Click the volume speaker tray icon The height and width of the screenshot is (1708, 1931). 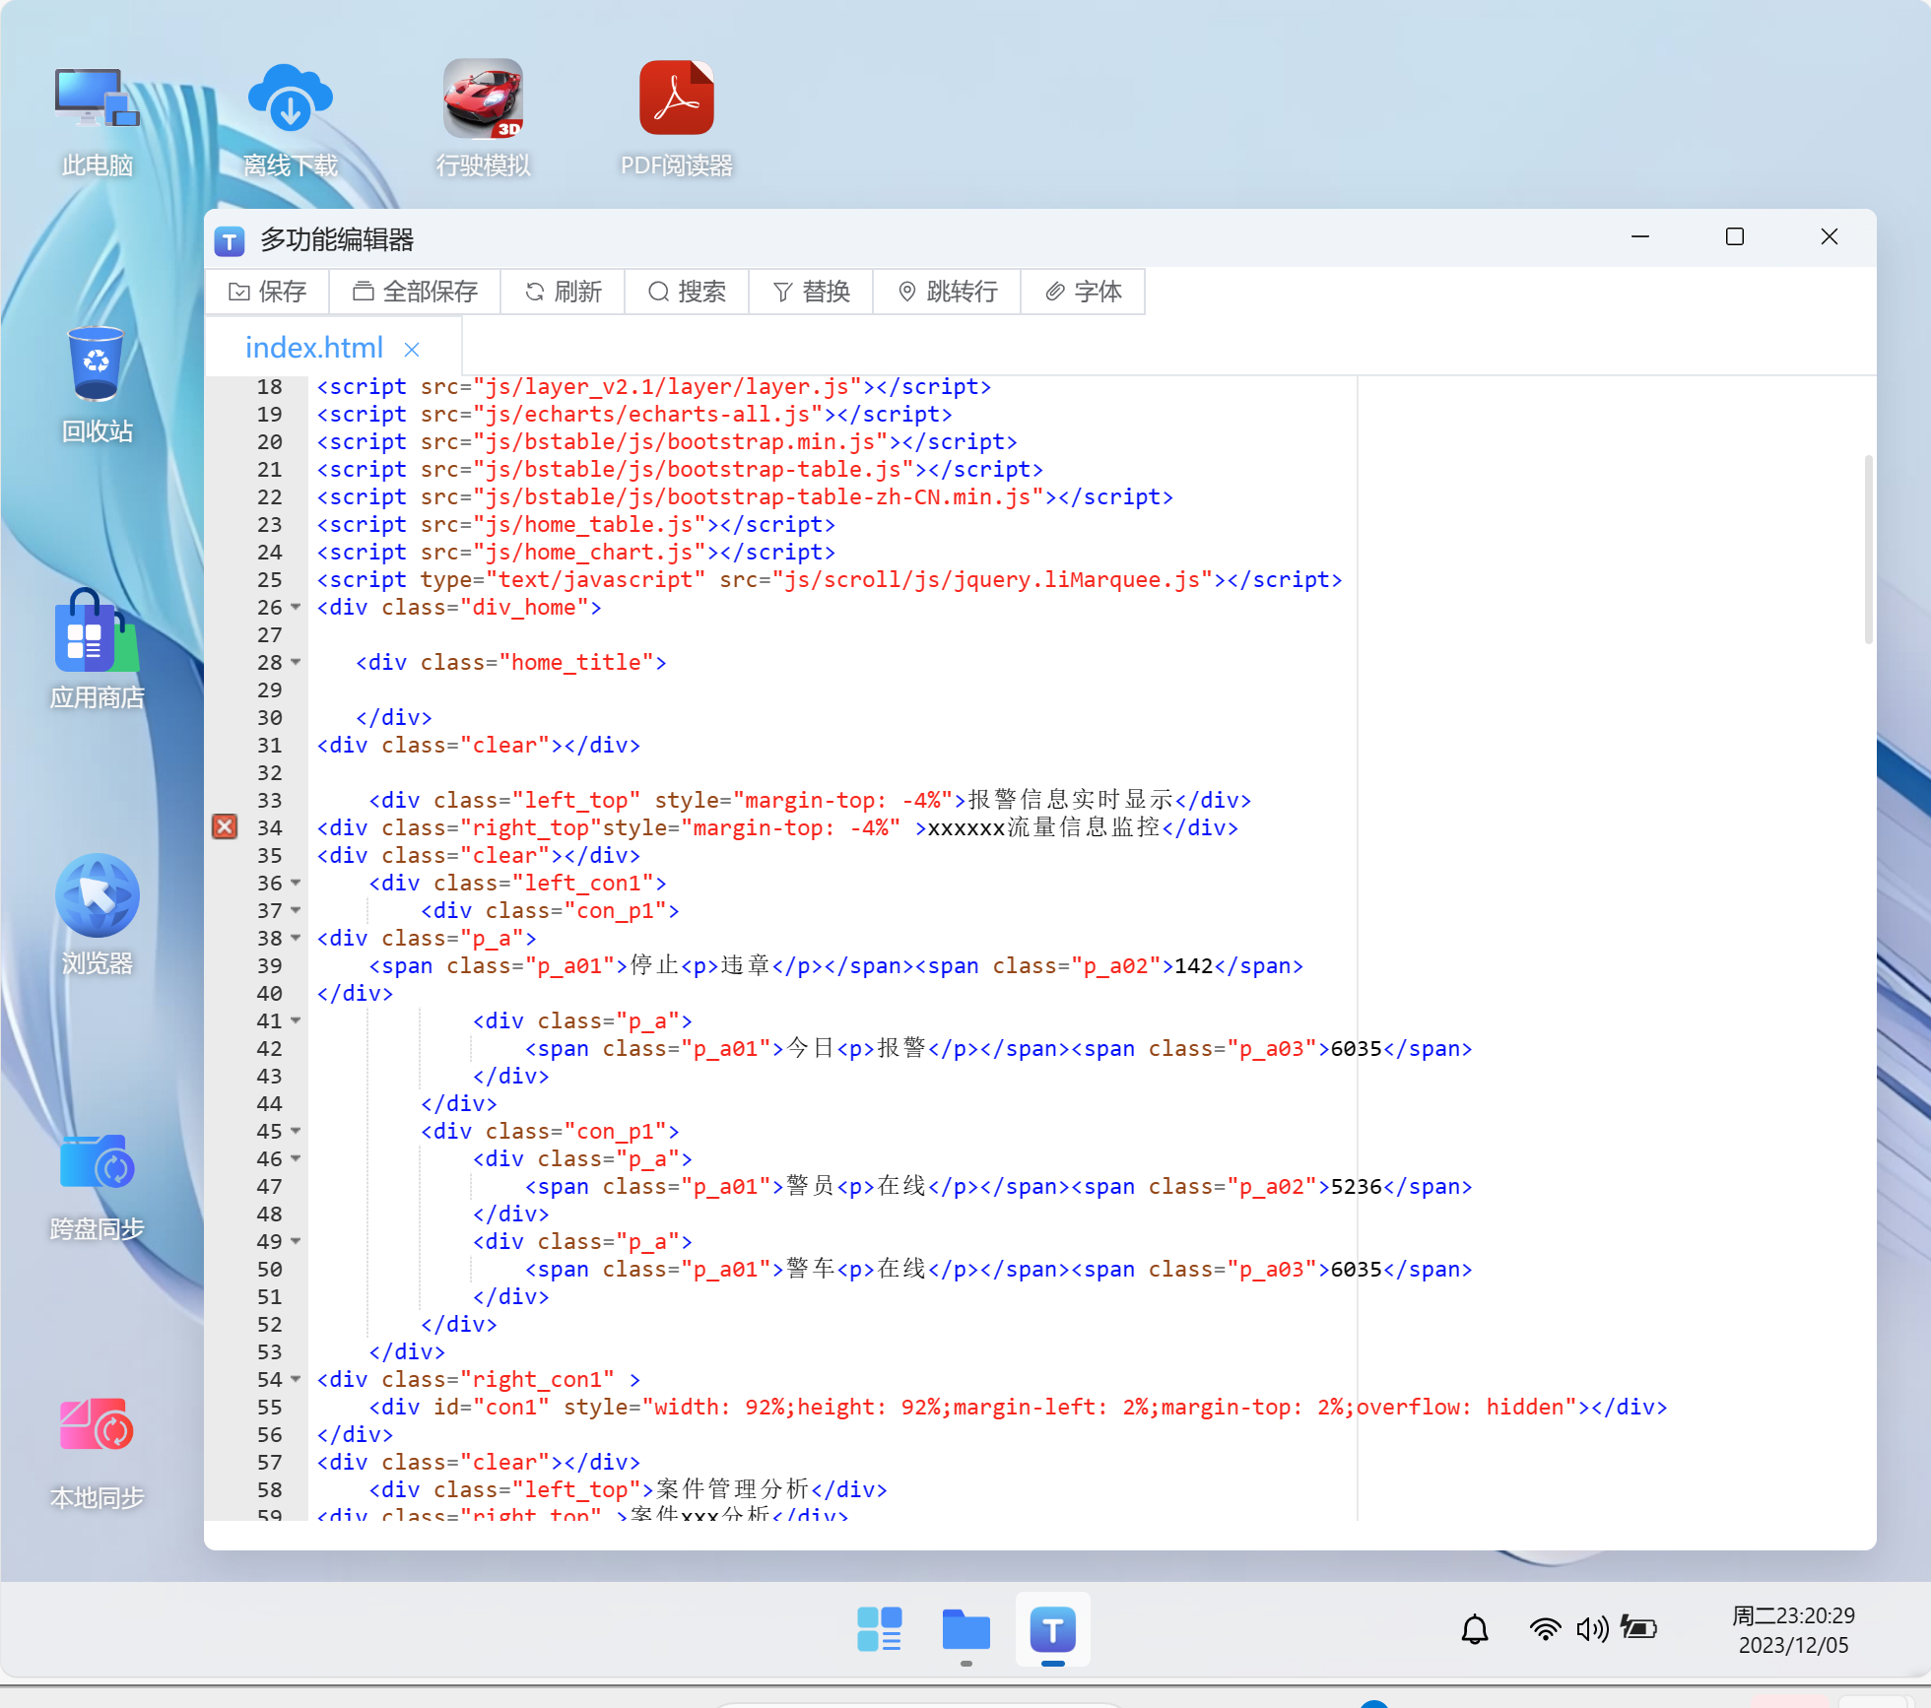point(1592,1629)
